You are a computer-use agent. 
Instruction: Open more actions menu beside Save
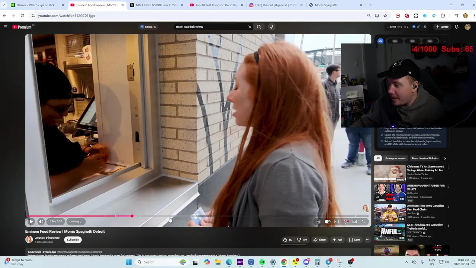[x=367, y=240]
